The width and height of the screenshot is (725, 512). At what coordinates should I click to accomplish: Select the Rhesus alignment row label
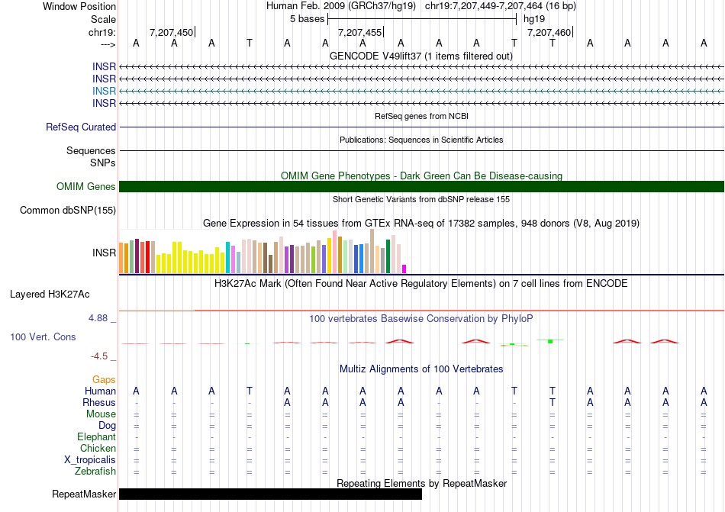(99, 403)
